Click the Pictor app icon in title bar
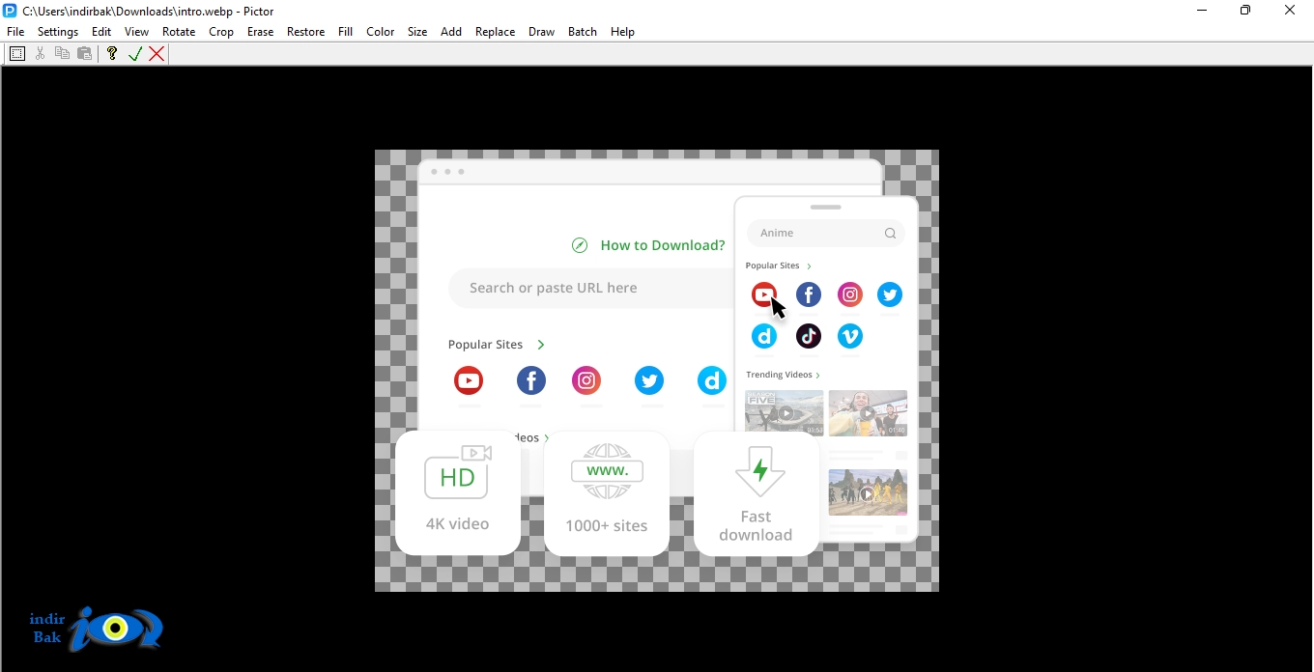This screenshot has height=672, width=1314. pyautogui.click(x=11, y=11)
